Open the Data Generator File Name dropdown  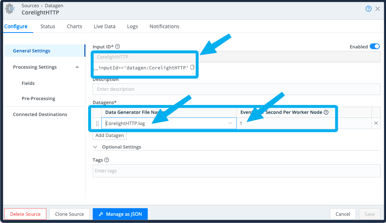click(230, 123)
